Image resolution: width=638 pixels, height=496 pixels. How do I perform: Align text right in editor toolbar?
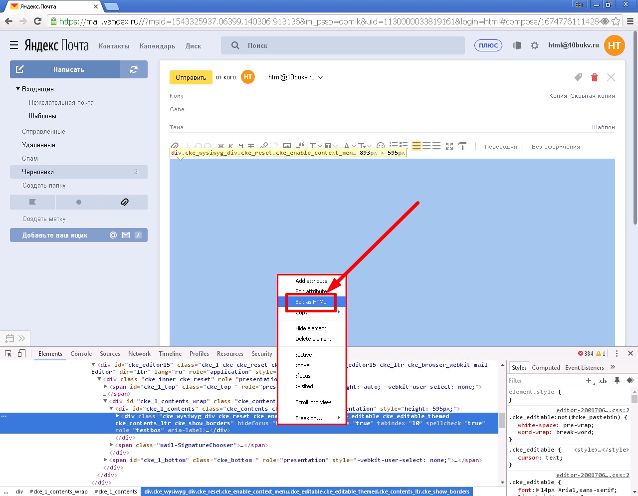click(x=436, y=146)
